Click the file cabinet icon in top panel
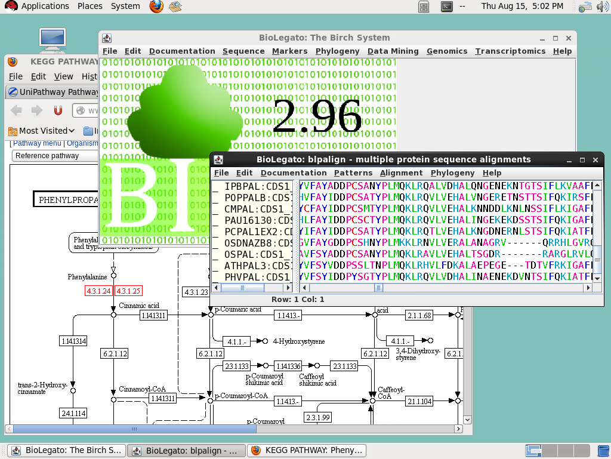 click(424, 7)
